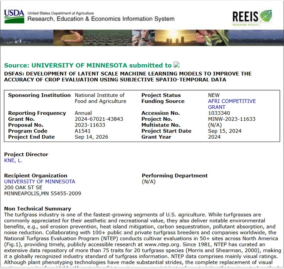Click the banner photo of crop field rows

(108, 38)
